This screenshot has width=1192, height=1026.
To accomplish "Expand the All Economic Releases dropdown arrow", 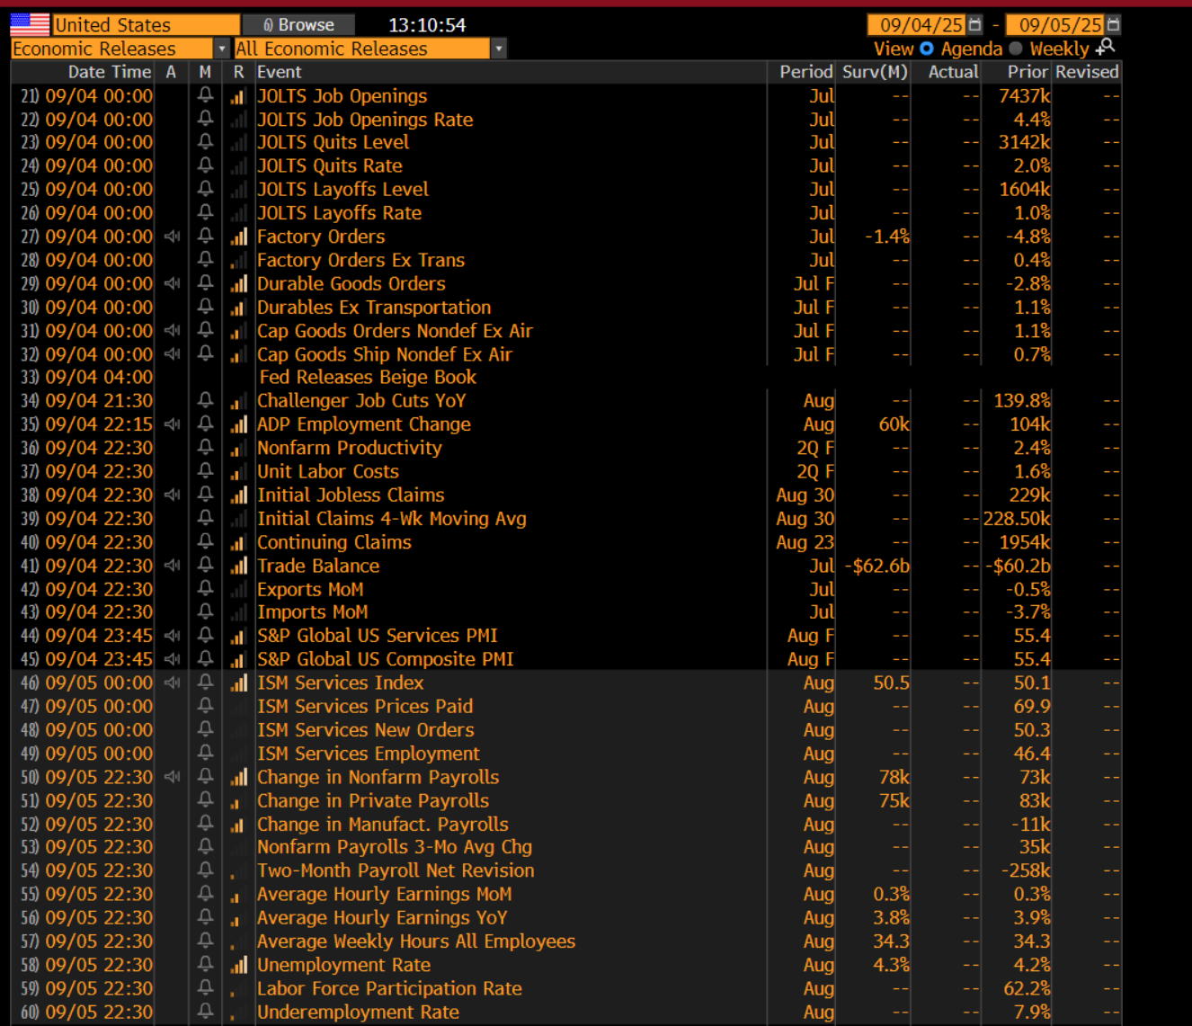I will coord(499,49).
